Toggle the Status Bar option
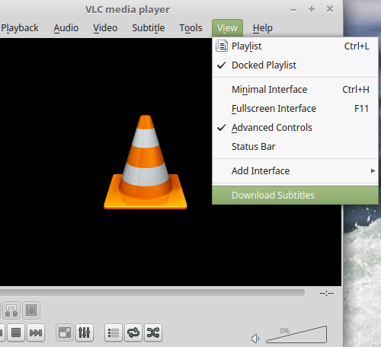The width and height of the screenshot is (381, 347). [295, 147]
